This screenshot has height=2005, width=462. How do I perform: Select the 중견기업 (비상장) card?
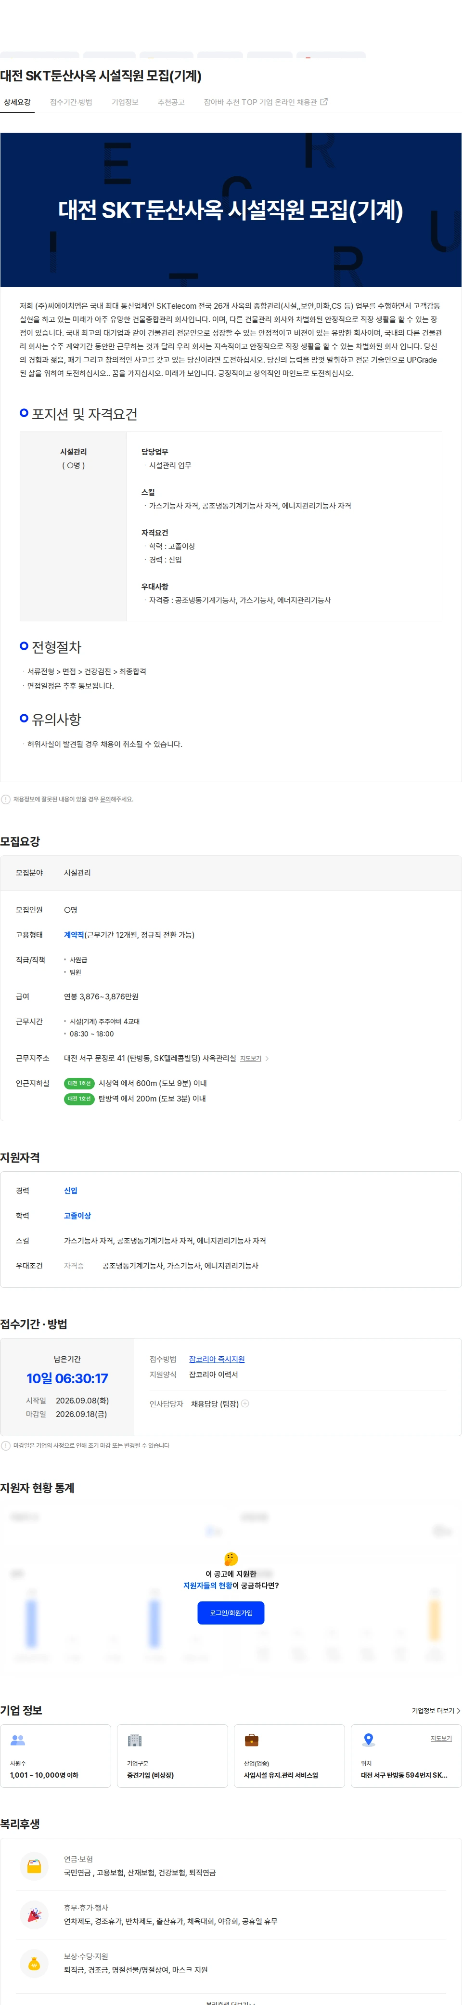pos(173,1756)
